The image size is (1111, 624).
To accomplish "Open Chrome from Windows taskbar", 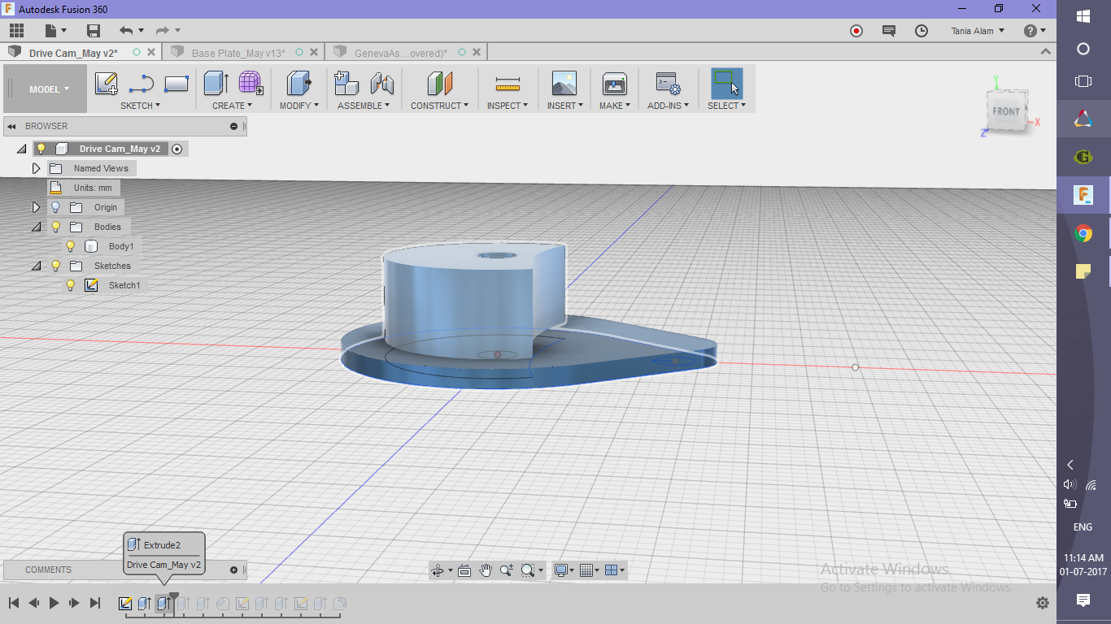I will point(1083,234).
